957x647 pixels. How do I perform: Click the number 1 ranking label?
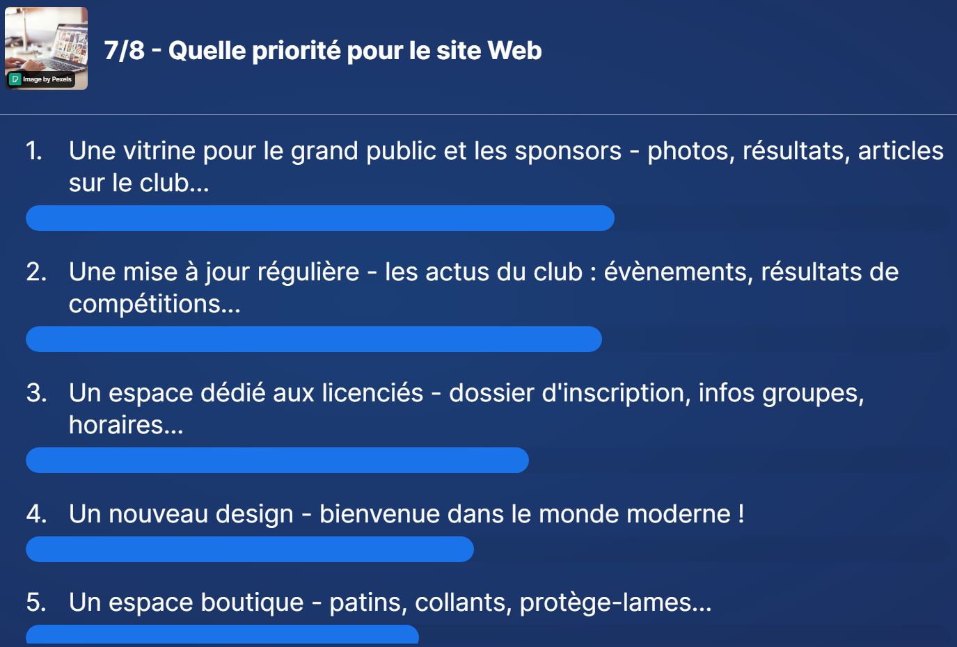coord(34,151)
